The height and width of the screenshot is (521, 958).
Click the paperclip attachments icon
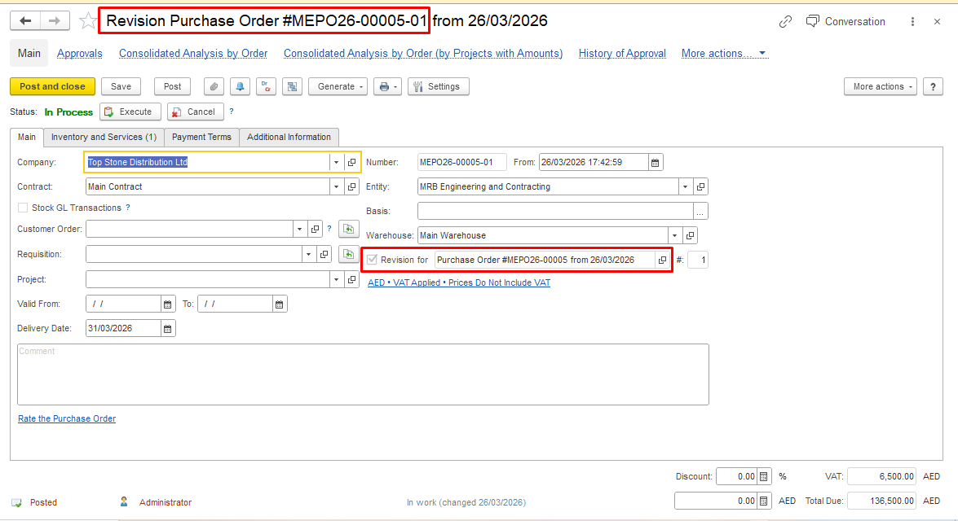tap(214, 86)
